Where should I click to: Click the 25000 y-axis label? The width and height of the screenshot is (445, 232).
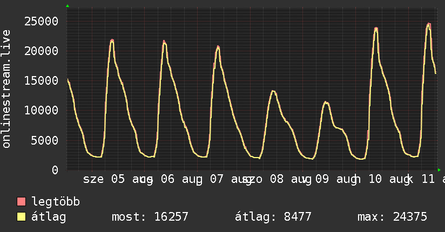coord(41,21)
